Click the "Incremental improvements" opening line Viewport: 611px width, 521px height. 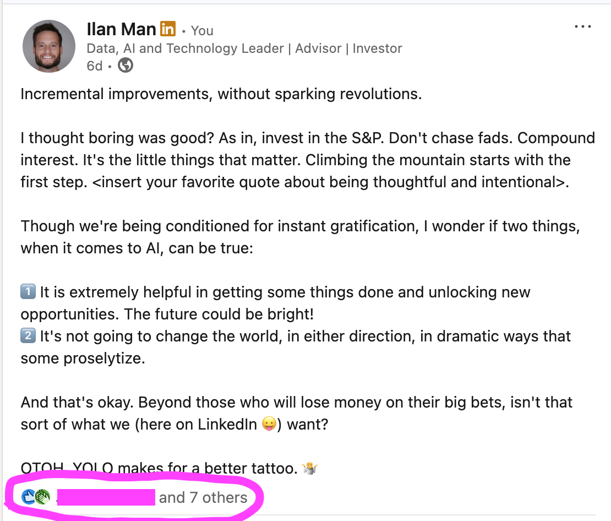221,94
